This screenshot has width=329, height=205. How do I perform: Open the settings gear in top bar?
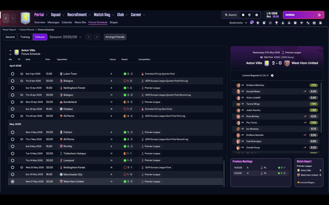tap(257, 15)
